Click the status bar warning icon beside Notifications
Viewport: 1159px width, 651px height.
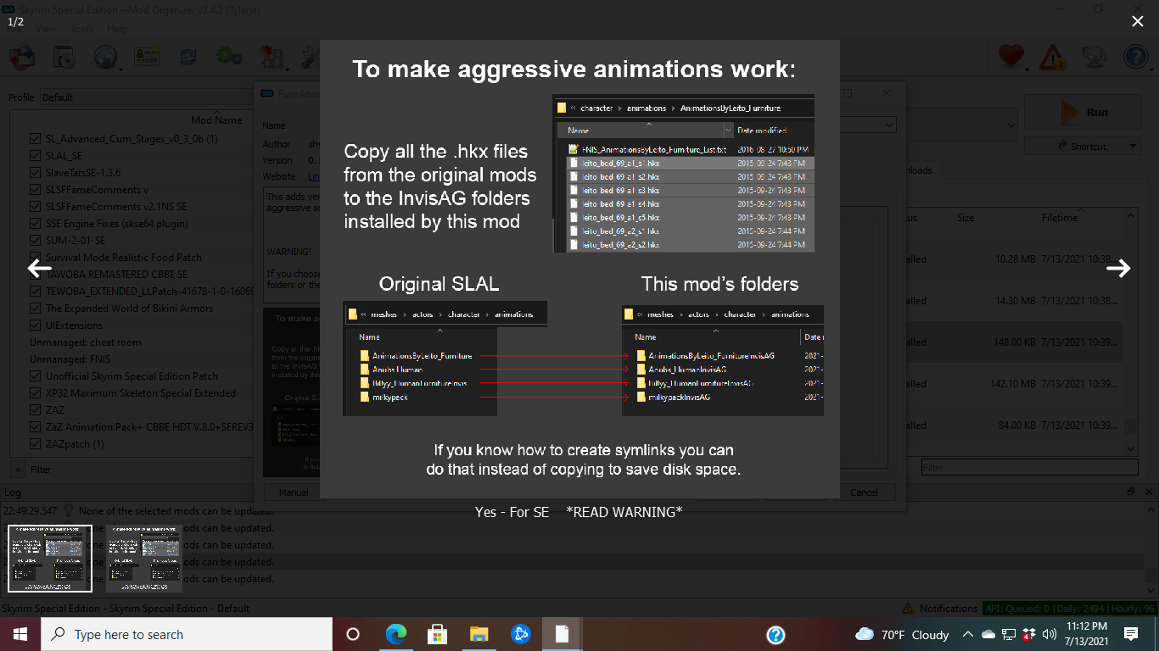(909, 609)
